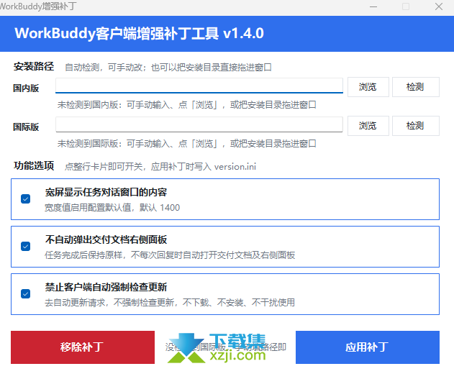Screen dimensions: 454x379
Task: Click the 功能选项 section heading
Action: [x=34, y=165]
